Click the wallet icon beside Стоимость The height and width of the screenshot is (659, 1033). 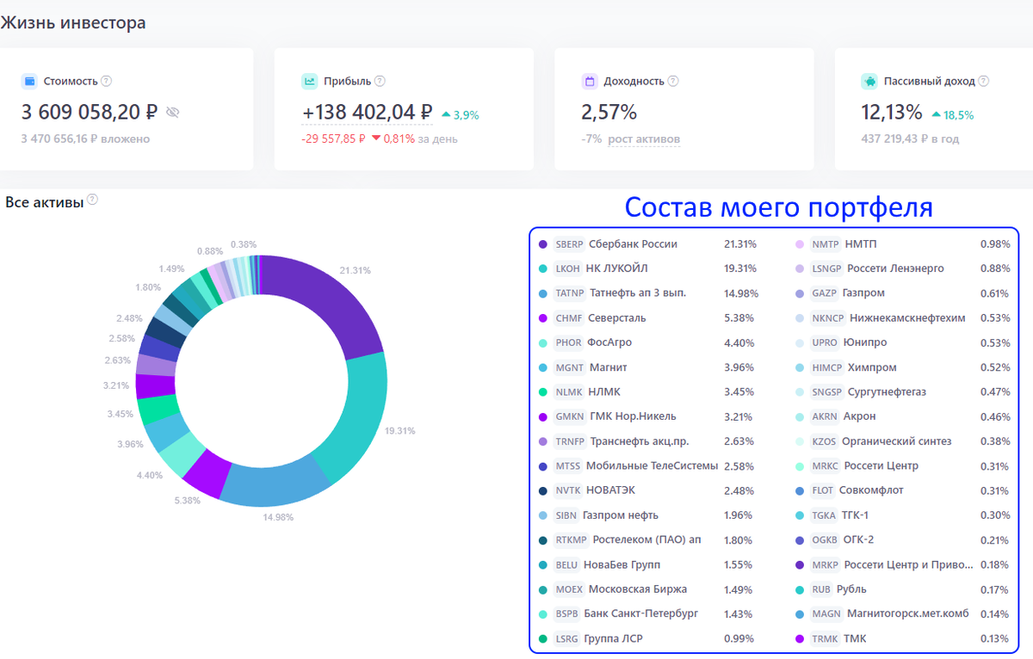(x=30, y=81)
